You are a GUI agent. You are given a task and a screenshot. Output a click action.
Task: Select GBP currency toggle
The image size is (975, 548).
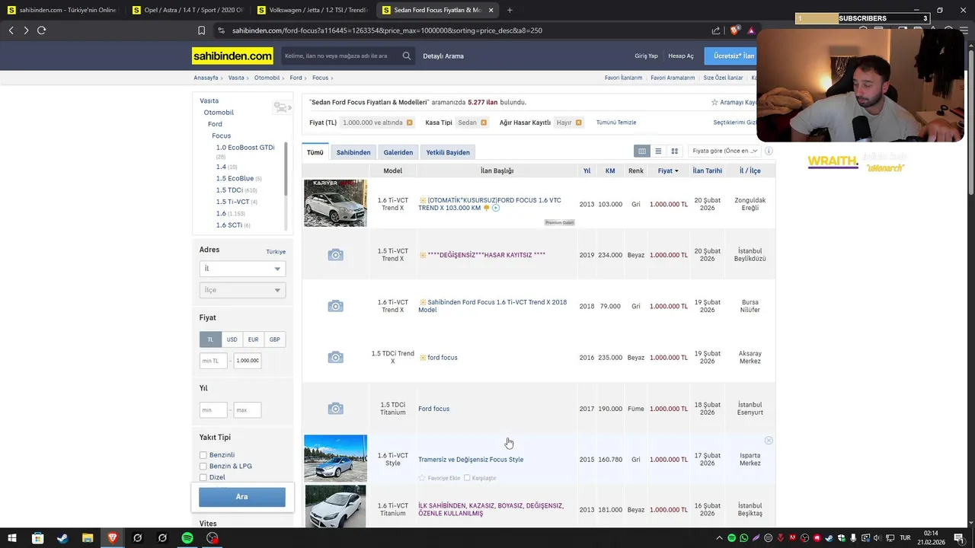(x=274, y=339)
